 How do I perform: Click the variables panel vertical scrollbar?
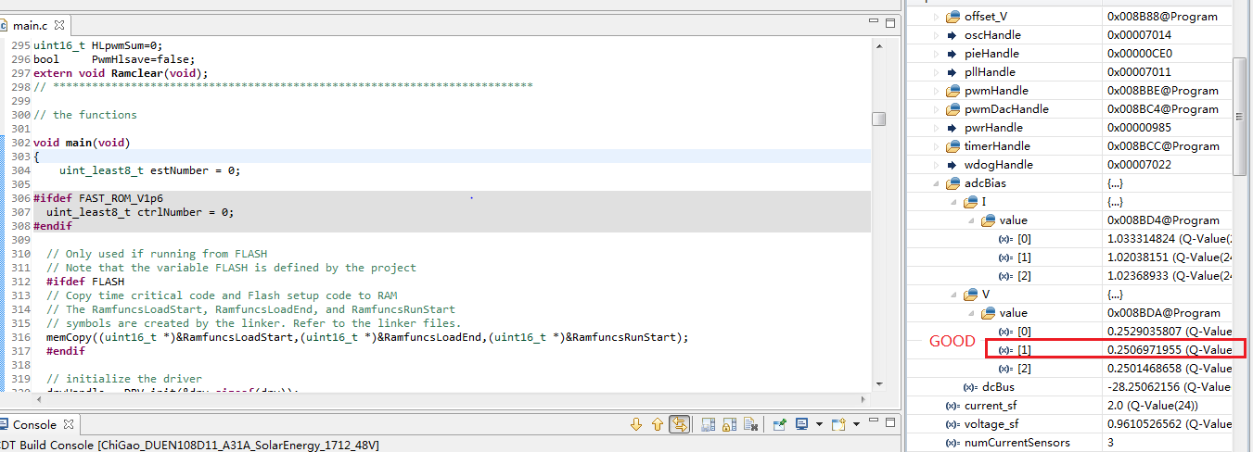click(x=1240, y=116)
